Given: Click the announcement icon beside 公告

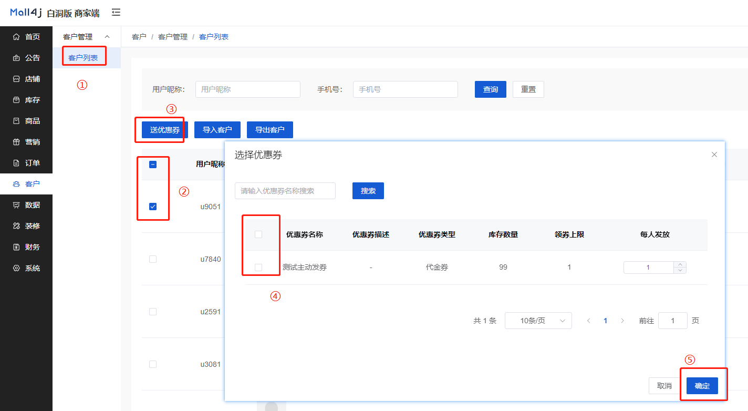Looking at the screenshot, I should click(x=16, y=58).
